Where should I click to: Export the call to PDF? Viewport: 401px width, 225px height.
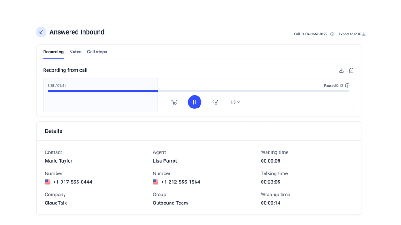[352, 34]
